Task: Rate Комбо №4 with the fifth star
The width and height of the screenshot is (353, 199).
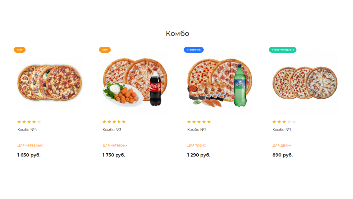Action: click(x=39, y=122)
